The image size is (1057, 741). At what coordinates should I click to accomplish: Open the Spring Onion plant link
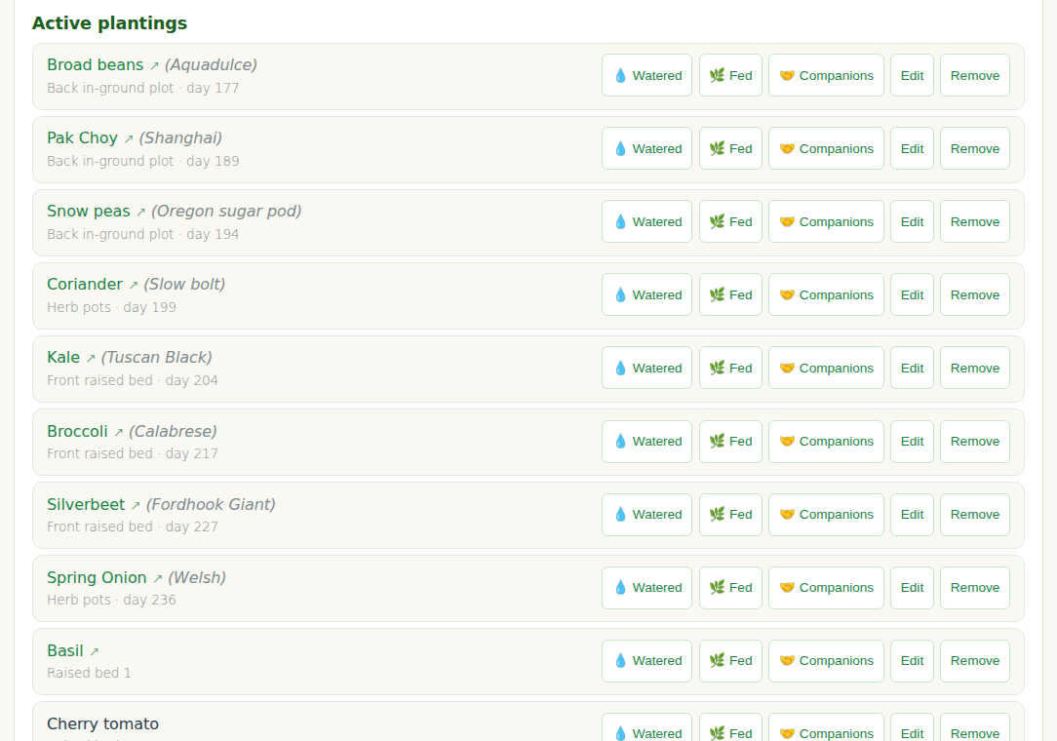[104, 578]
